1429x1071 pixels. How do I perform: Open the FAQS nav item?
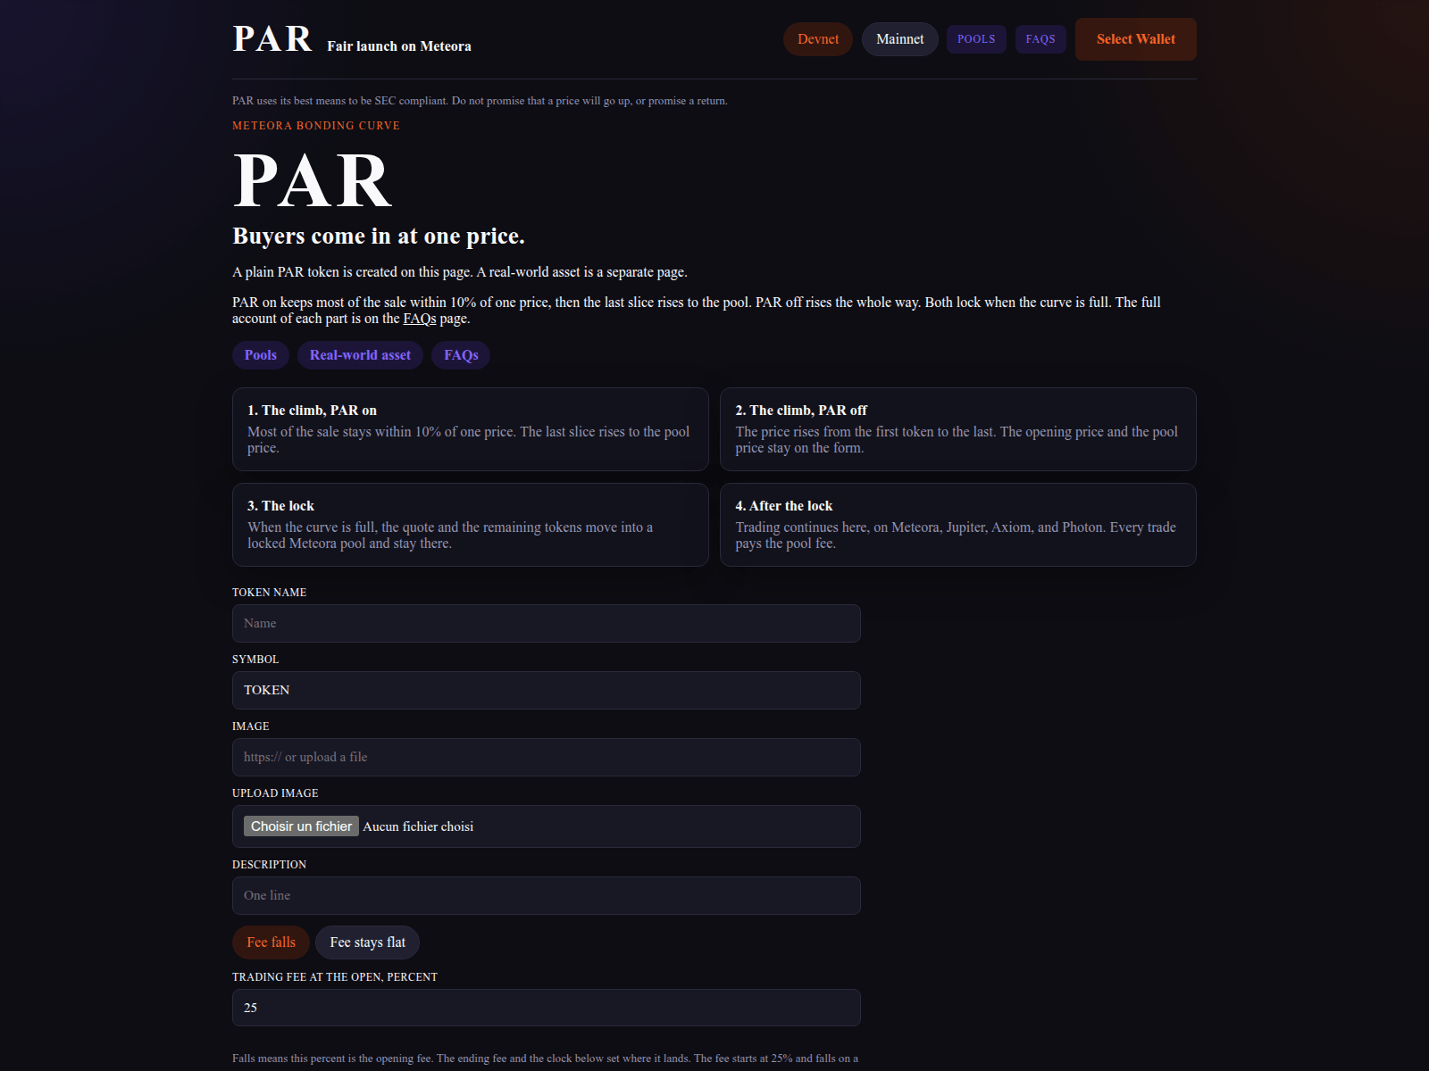pos(1040,39)
